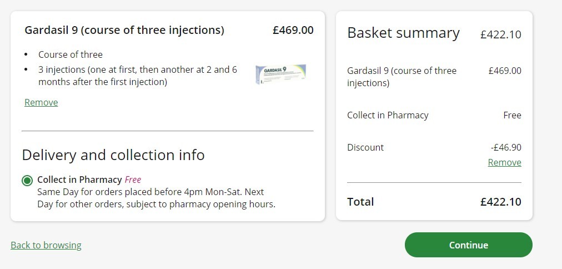Click the green Continue button
562x269 pixels.
pos(469,245)
